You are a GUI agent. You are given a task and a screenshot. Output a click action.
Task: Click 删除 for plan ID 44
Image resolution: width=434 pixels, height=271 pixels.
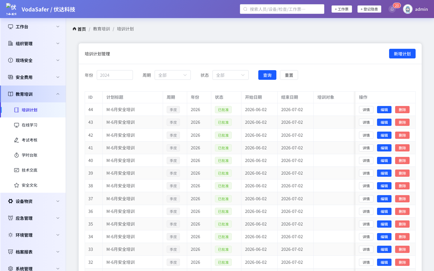[x=402, y=110]
